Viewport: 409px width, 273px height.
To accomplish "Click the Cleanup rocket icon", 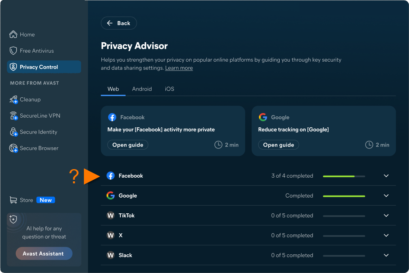I will click(x=13, y=99).
